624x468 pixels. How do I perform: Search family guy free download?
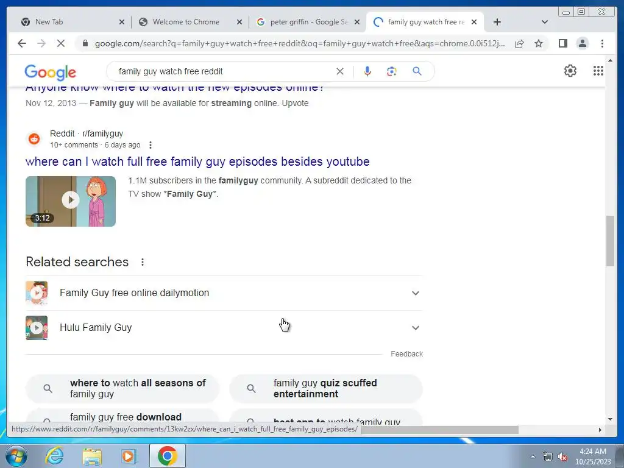[122, 416]
